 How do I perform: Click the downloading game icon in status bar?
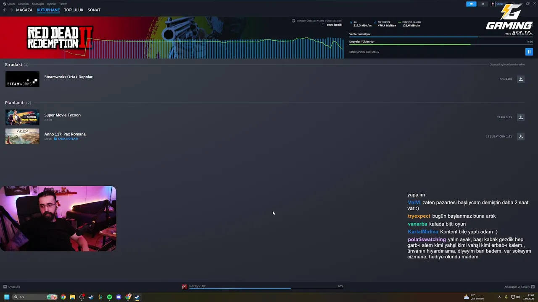pos(184,286)
